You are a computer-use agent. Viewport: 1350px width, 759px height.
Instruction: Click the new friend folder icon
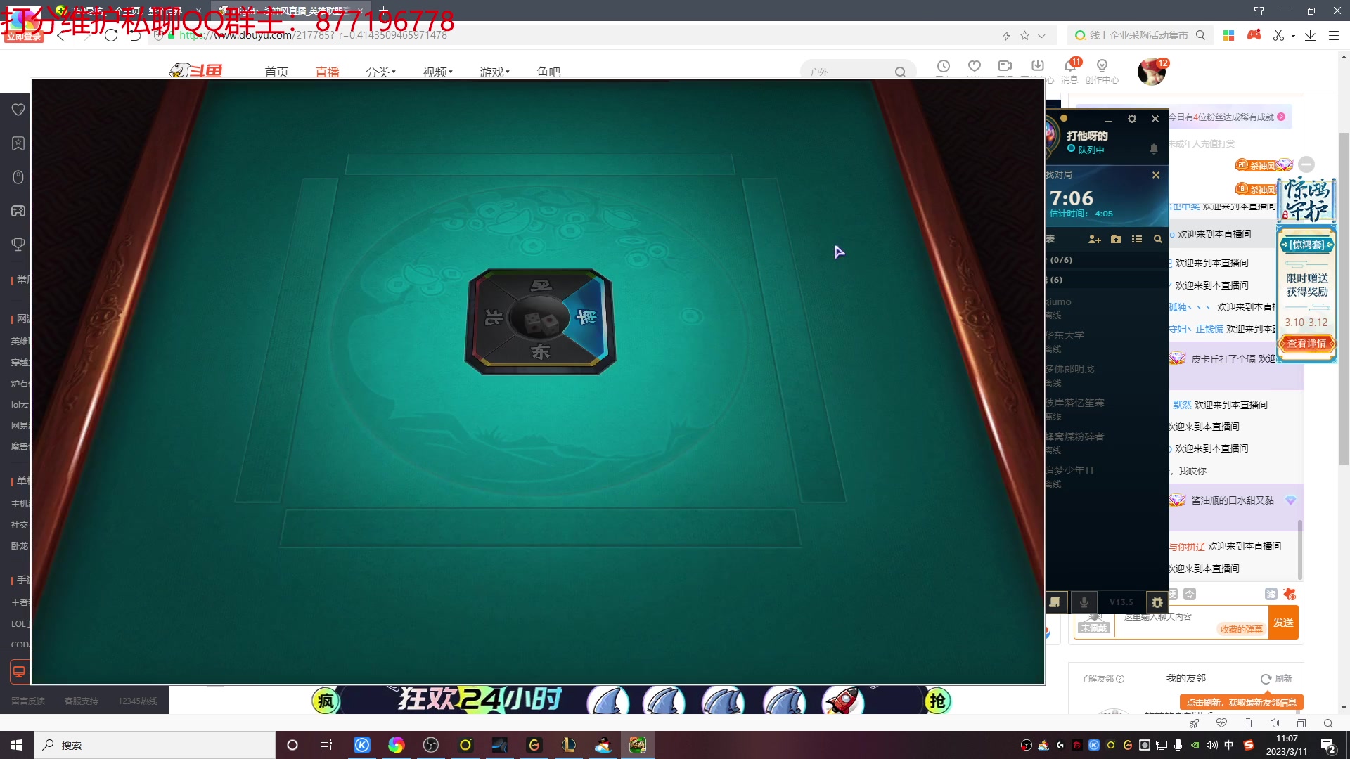(x=1116, y=239)
